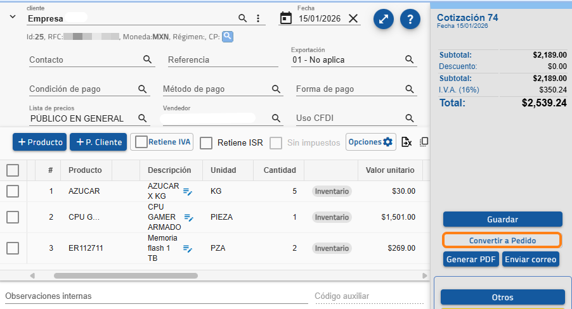Click the Cotización 74 title
The width and height of the screenshot is (572, 309).
point(467,18)
